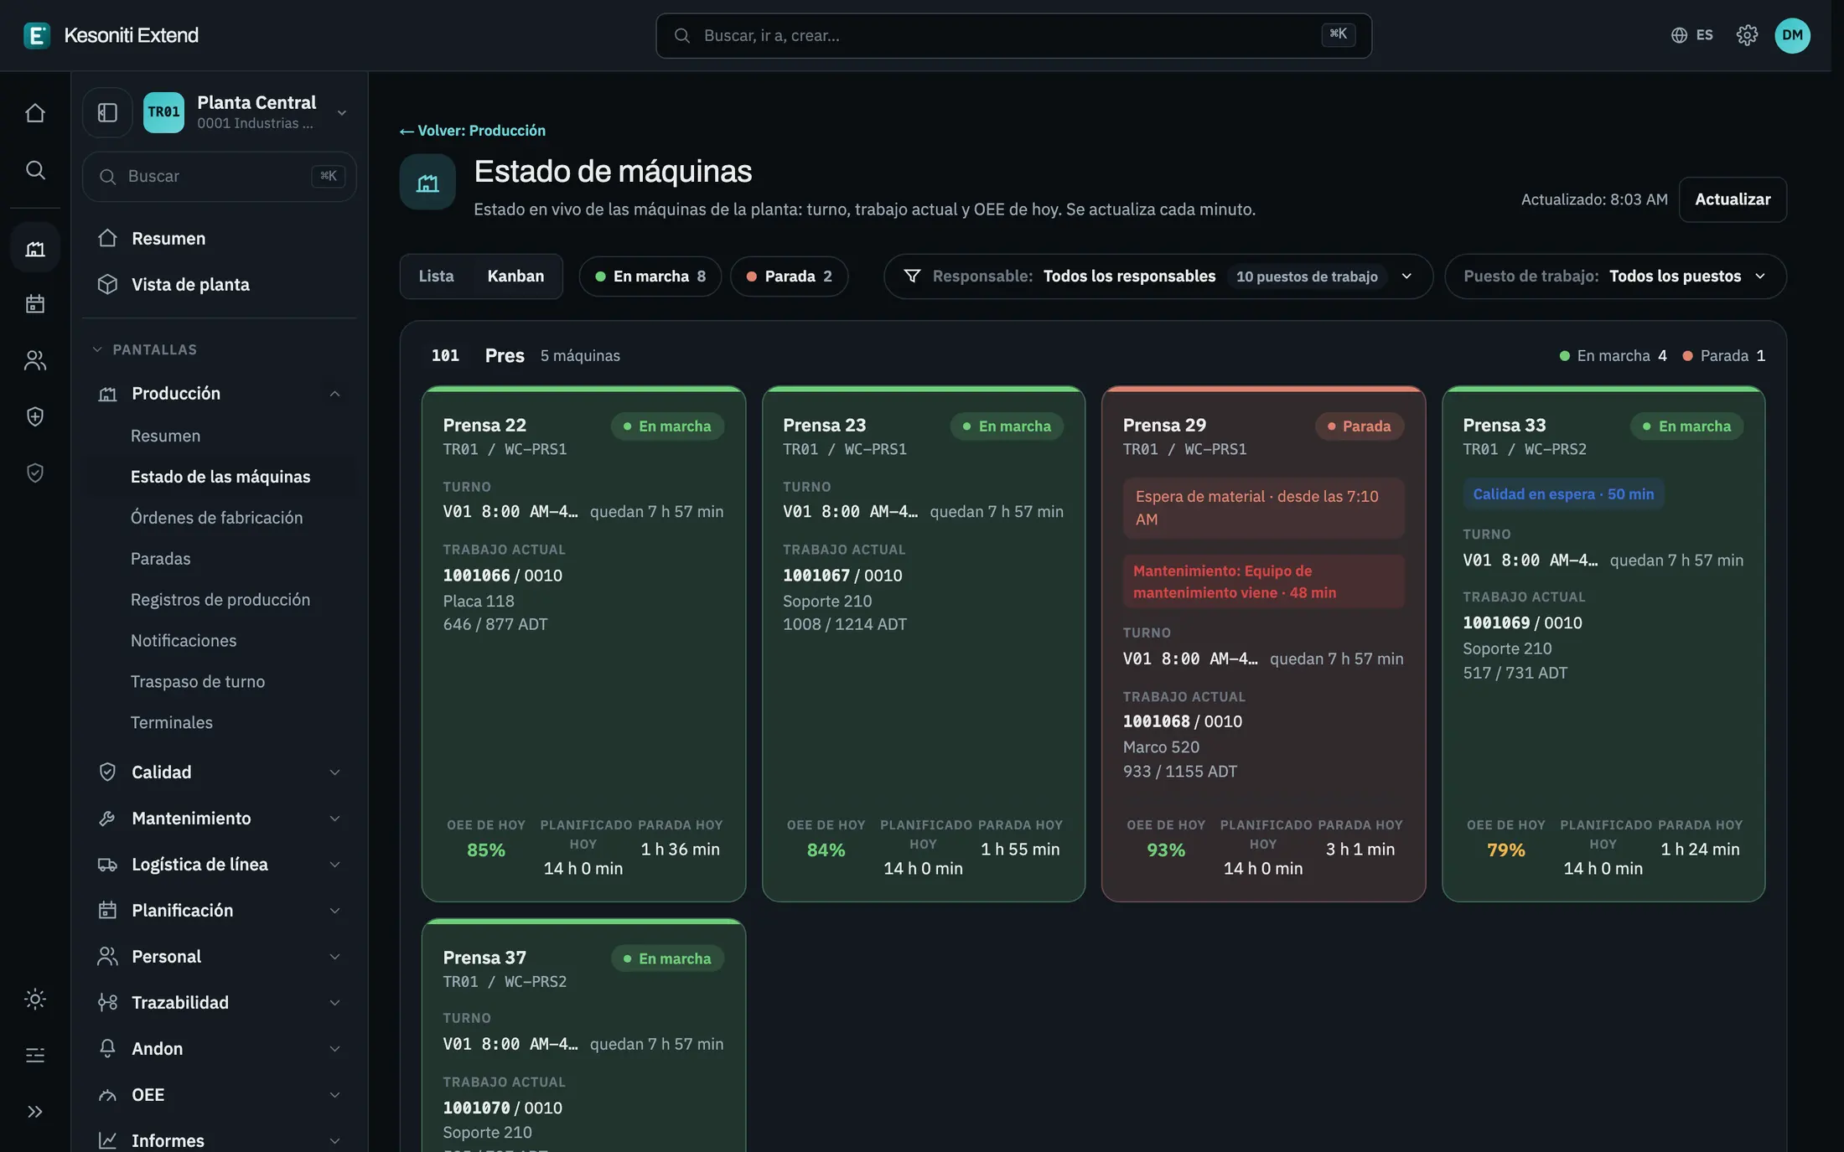Open the calendar icon in the left rail
1844x1152 pixels.
pyautogui.click(x=35, y=303)
